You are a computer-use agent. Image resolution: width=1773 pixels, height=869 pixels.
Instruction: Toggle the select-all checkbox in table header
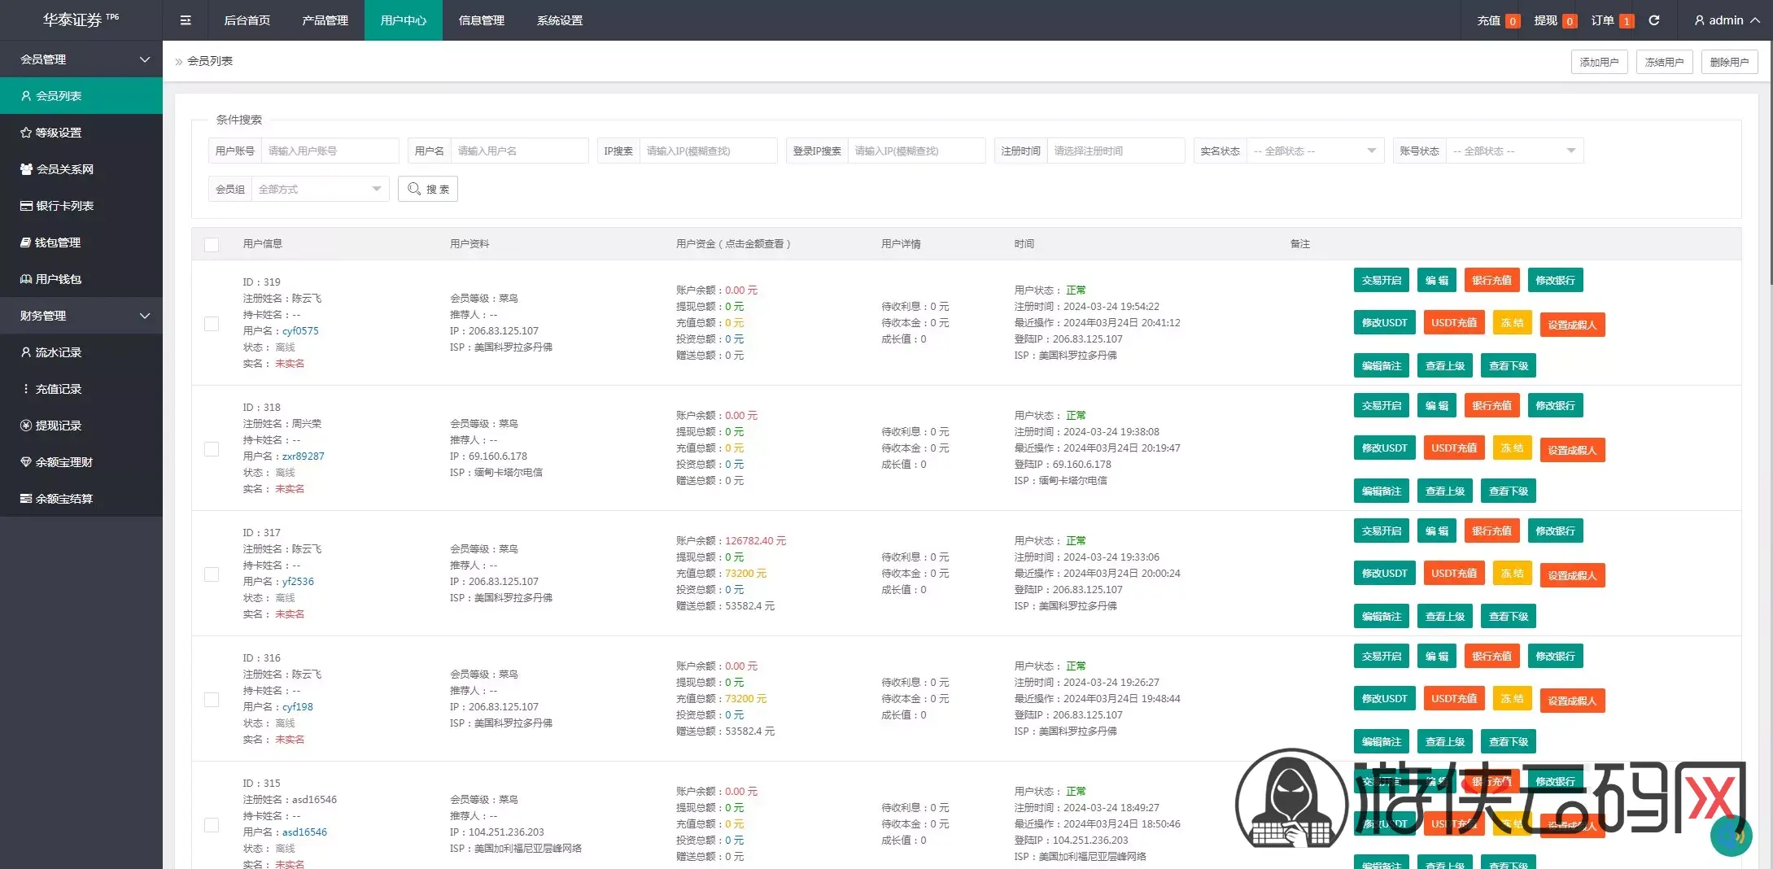click(x=212, y=244)
